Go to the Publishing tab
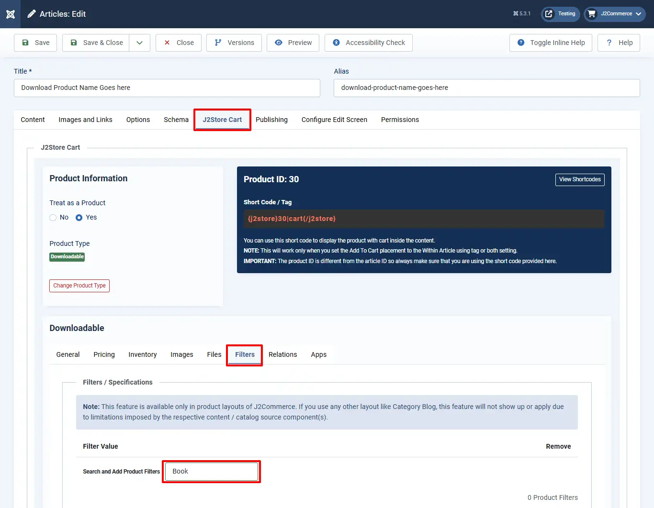Image resolution: width=654 pixels, height=508 pixels. coord(271,120)
